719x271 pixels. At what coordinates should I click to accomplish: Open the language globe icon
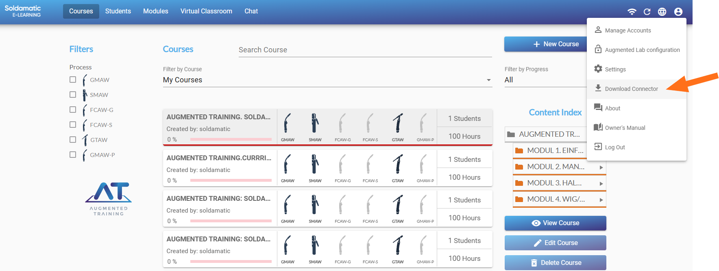pos(662,12)
